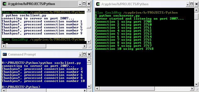Click scroll up arrow in Command Prompt window
This screenshot has width=199, height=92.
point(89,61)
